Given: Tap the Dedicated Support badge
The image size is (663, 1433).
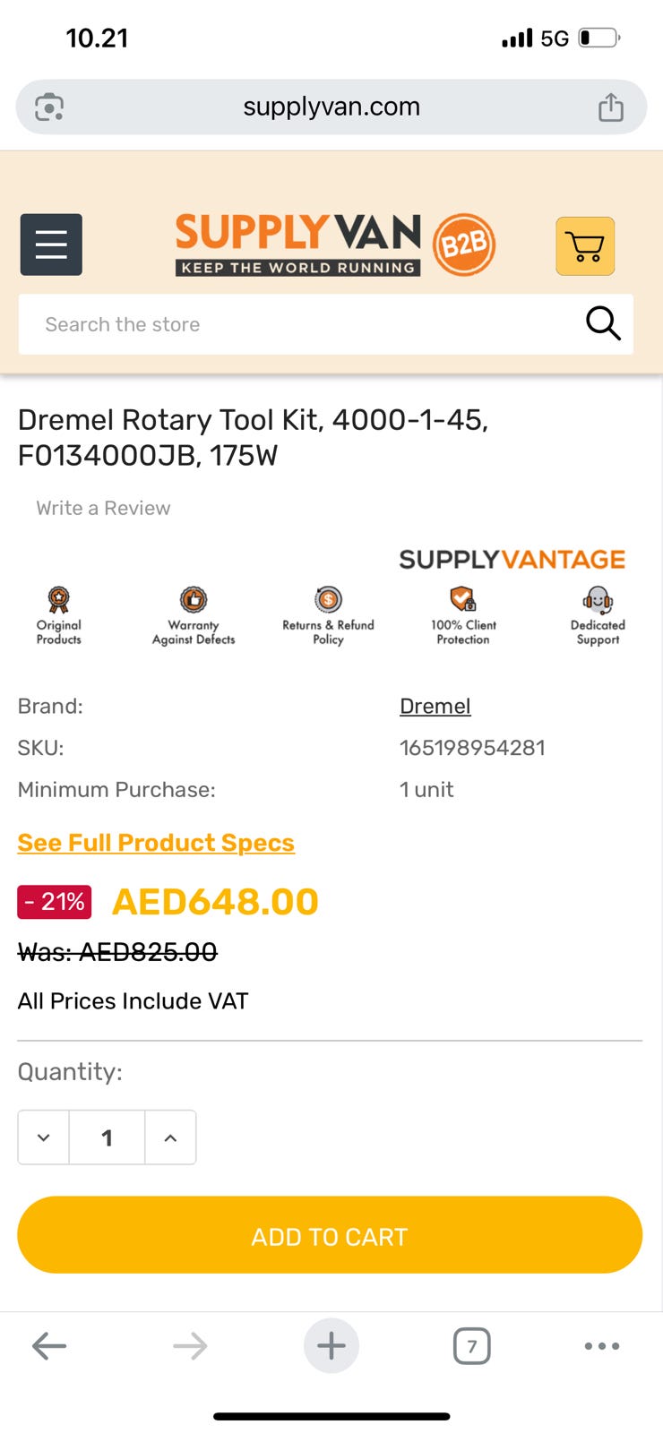Looking at the screenshot, I should point(598,615).
